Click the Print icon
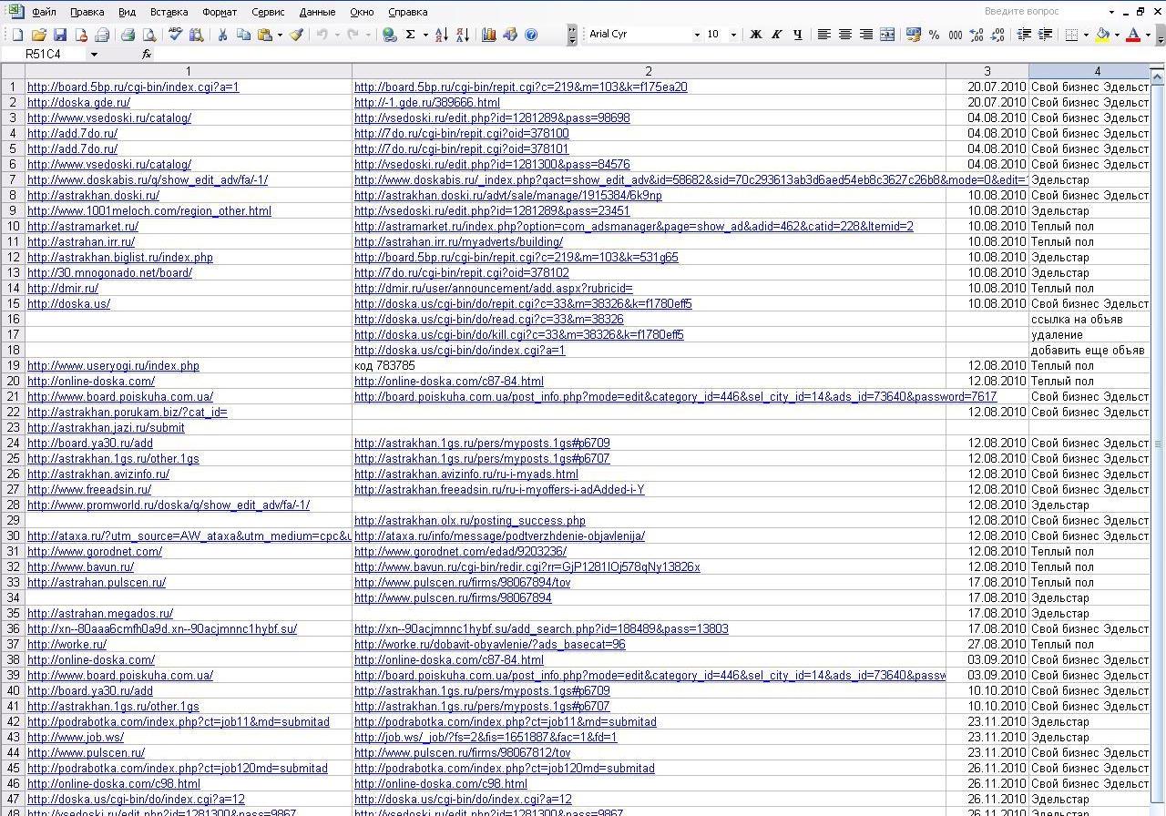 point(128,35)
